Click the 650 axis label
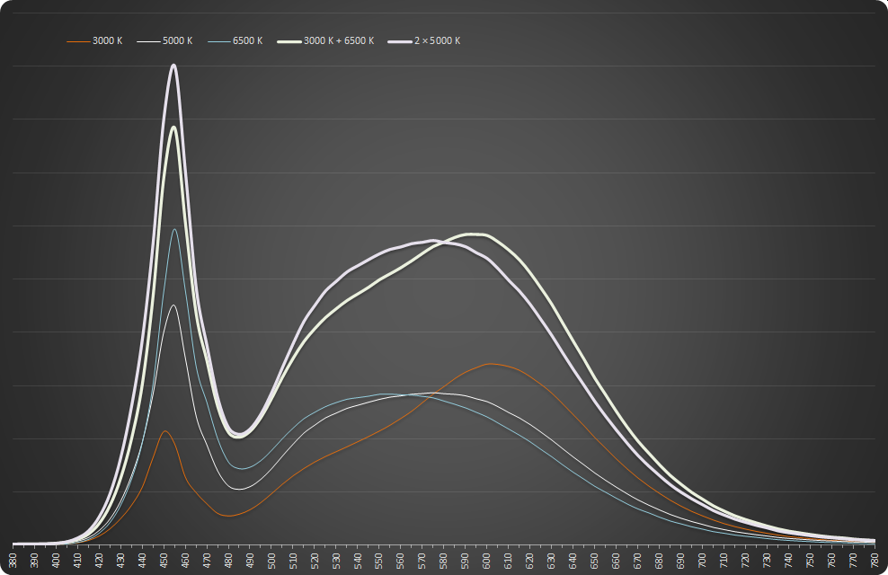The width and height of the screenshot is (888, 575). coord(595,561)
